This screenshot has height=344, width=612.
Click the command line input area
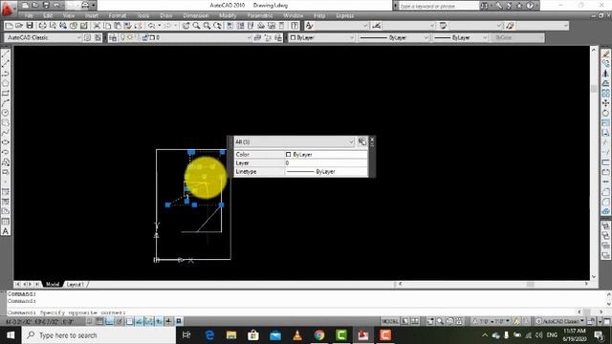293,312
